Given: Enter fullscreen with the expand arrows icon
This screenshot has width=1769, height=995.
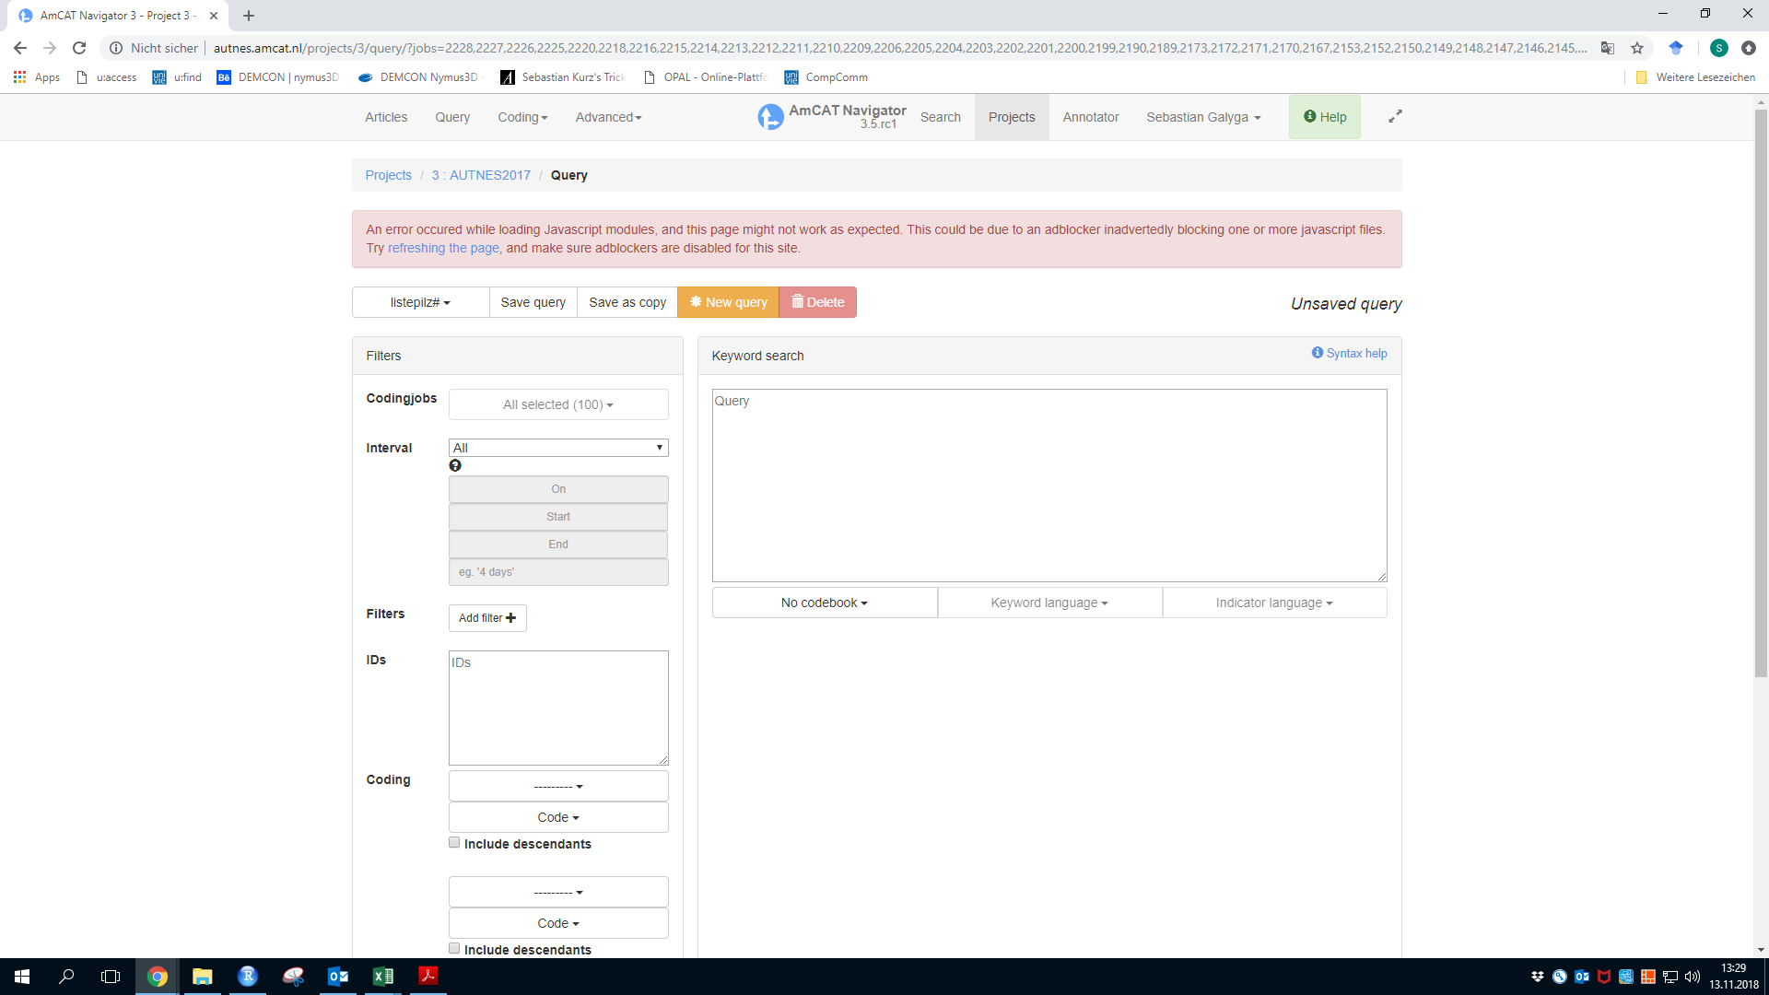Looking at the screenshot, I should pos(1395,116).
